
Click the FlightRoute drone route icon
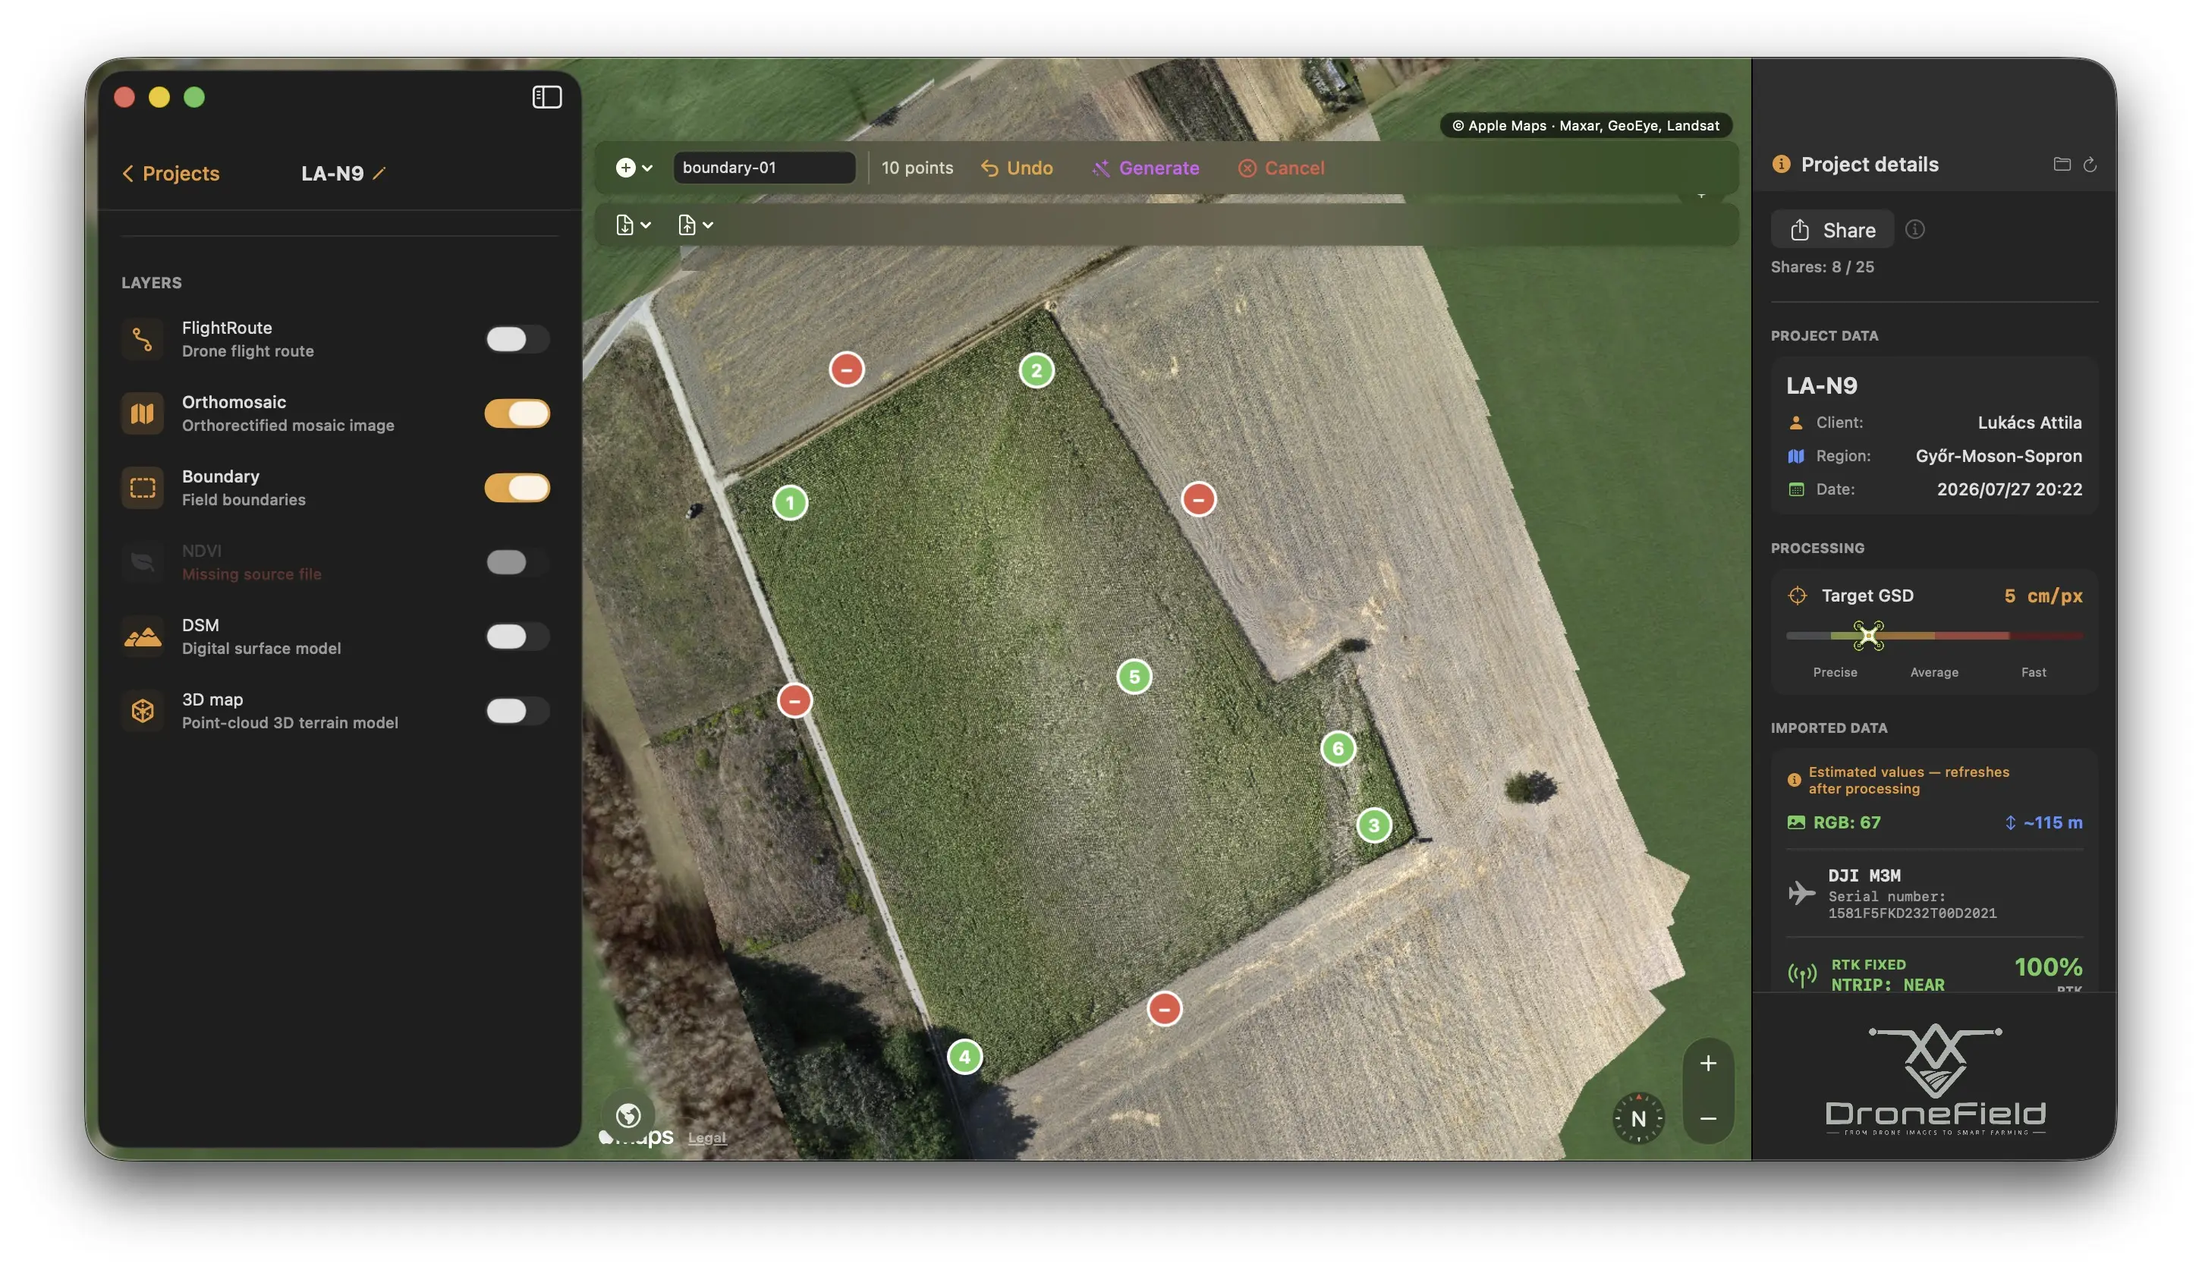143,339
